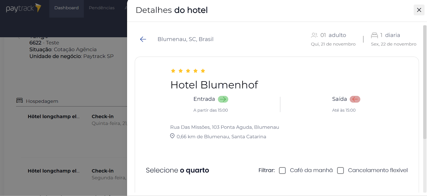Click the Hospedagem bed icon
The height and width of the screenshot is (196, 427).
tap(19, 100)
